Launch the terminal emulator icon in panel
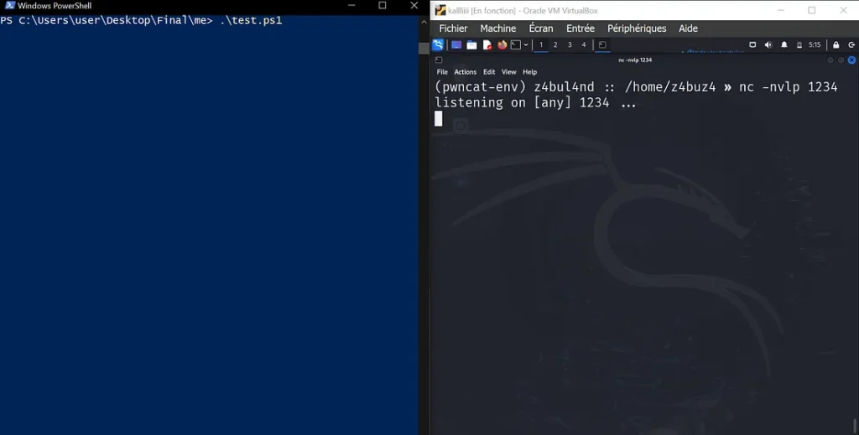 point(515,45)
